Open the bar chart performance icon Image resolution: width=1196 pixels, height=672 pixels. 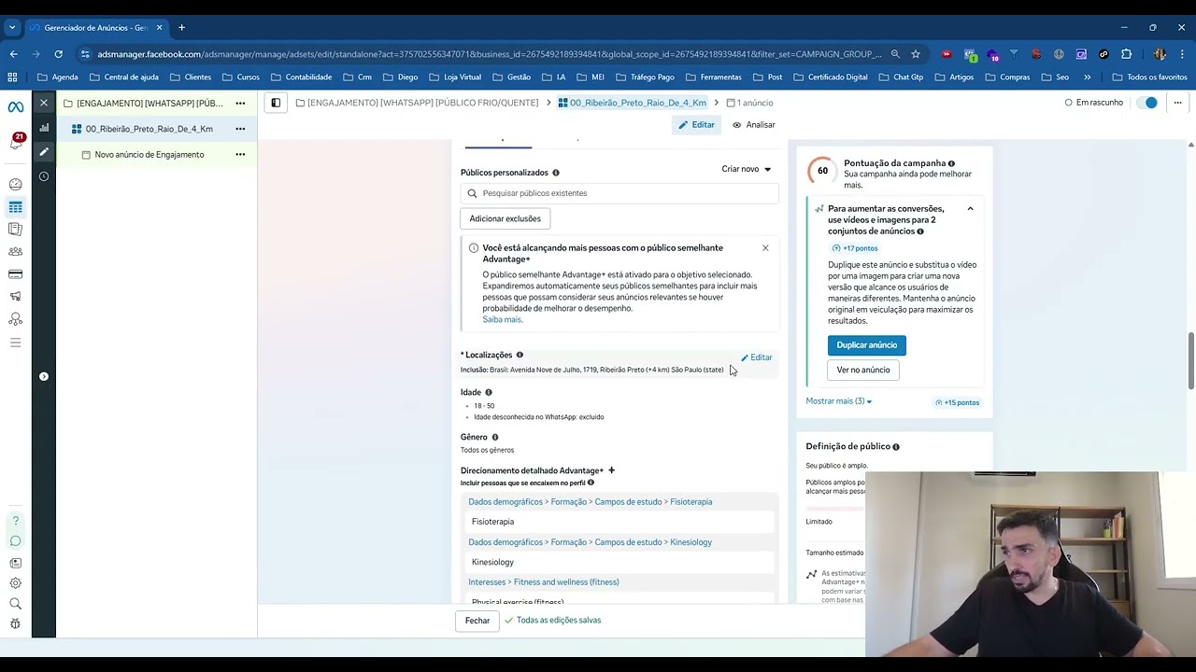(x=44, y=128)
